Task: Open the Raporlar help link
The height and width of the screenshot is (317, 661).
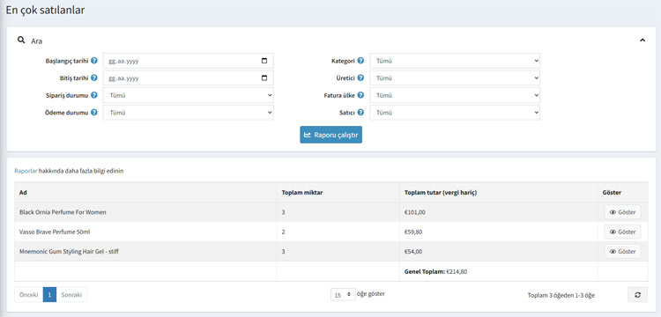Action: click(26, 171)
